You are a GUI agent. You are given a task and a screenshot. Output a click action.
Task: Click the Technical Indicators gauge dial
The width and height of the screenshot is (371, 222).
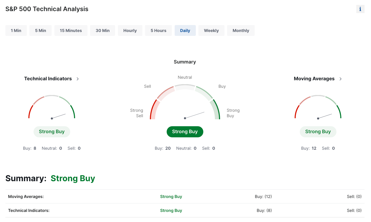coord(52,107)
